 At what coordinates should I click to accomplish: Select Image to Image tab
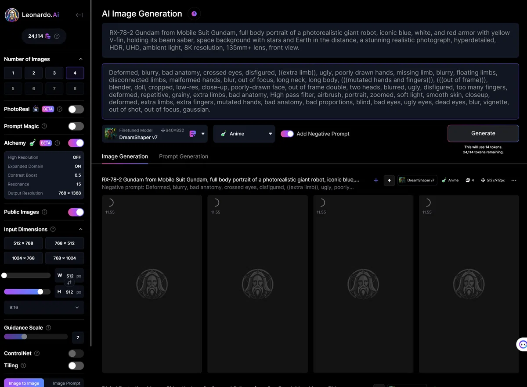(x=24, y=383)
